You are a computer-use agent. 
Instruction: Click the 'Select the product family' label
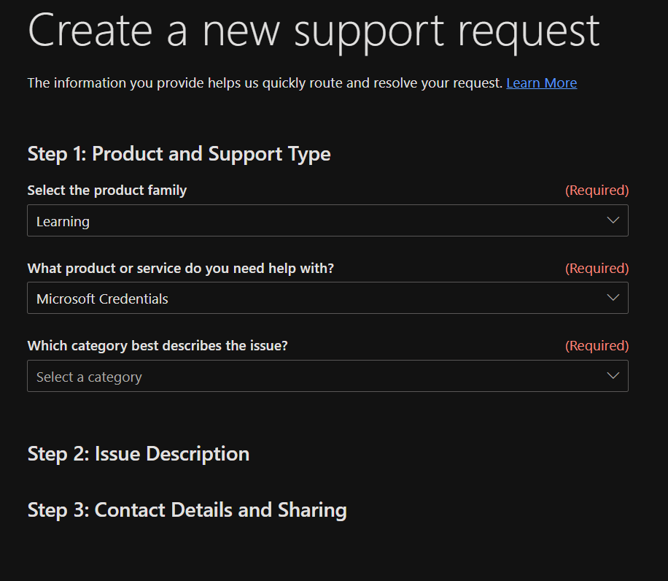click(107, 190)
